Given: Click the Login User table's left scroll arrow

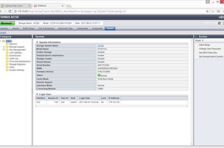Looking at the screenshot, I should [36, 106].
